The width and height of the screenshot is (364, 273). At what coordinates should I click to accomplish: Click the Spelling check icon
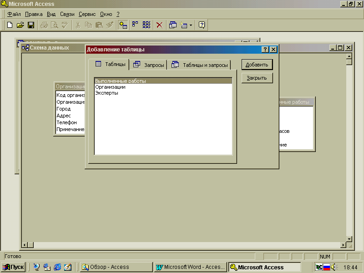65,25
